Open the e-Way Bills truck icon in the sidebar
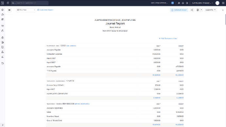 (x=3, y=42)
